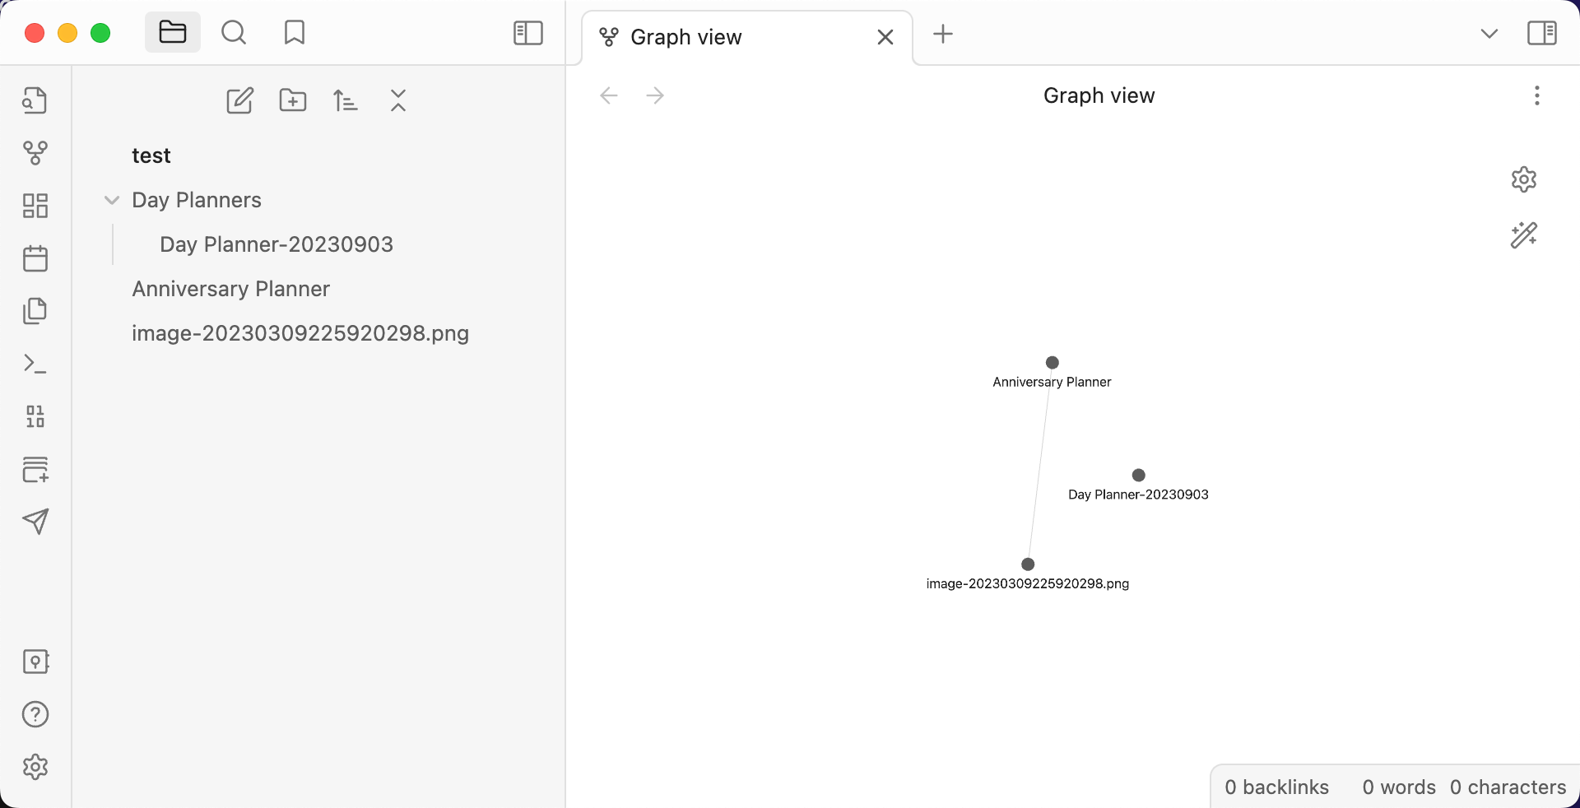1580x808 pixels.
Task: Open graph settings gear icon
Action: click(1524, 179)
